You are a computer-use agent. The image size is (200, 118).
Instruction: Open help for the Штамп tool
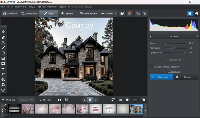(197, 37)
